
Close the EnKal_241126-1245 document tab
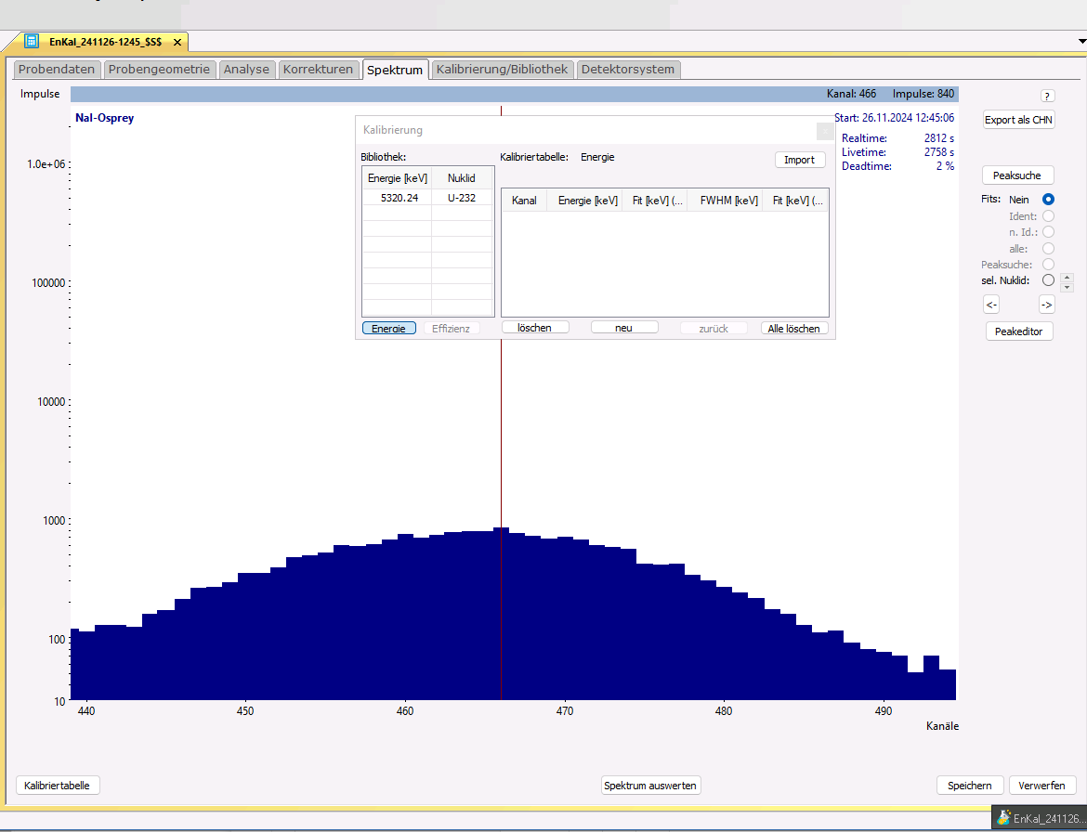[x=177, y=42]
